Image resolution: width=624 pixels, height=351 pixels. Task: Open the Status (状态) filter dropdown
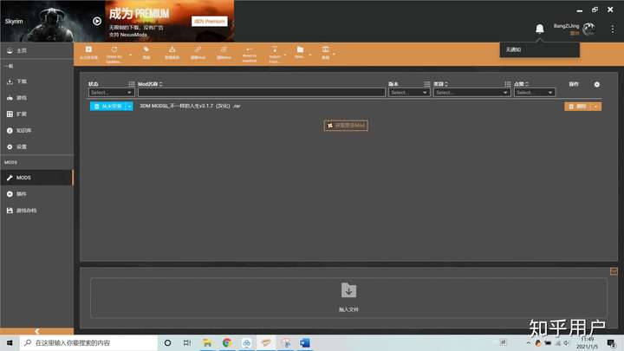coord(111,93)
